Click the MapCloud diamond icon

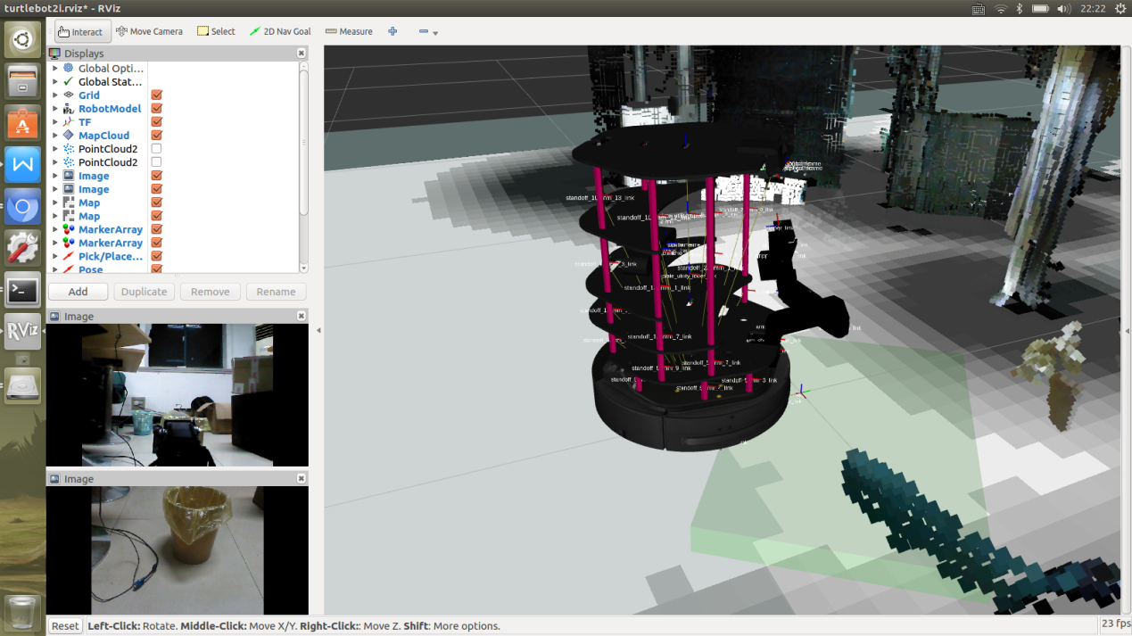(x=69, y=135)
